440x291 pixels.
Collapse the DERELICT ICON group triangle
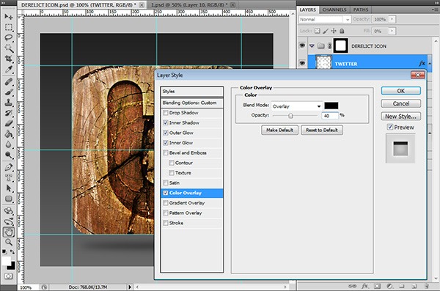click(312, 45)
